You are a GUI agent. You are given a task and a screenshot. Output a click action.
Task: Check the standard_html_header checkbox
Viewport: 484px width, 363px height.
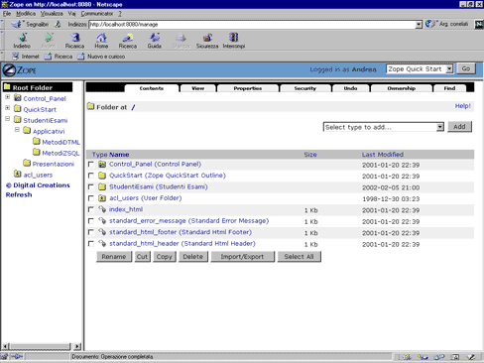point(91,244)
